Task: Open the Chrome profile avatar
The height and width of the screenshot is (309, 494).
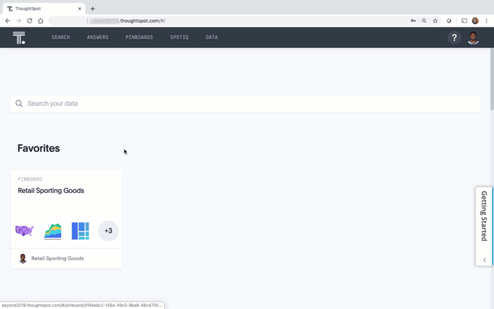Action: click(475, 21)
